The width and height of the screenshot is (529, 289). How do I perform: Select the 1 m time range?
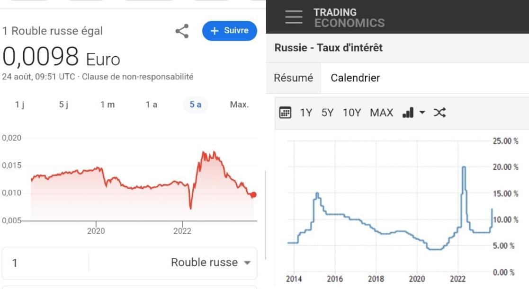[107, 105]
